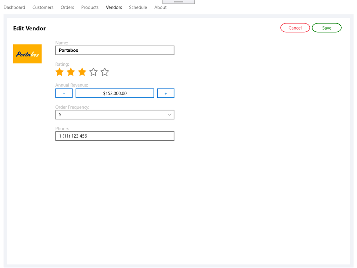Go to the Schedule page
This screenshot has width=357, height=268.
(x=138, y=7)
